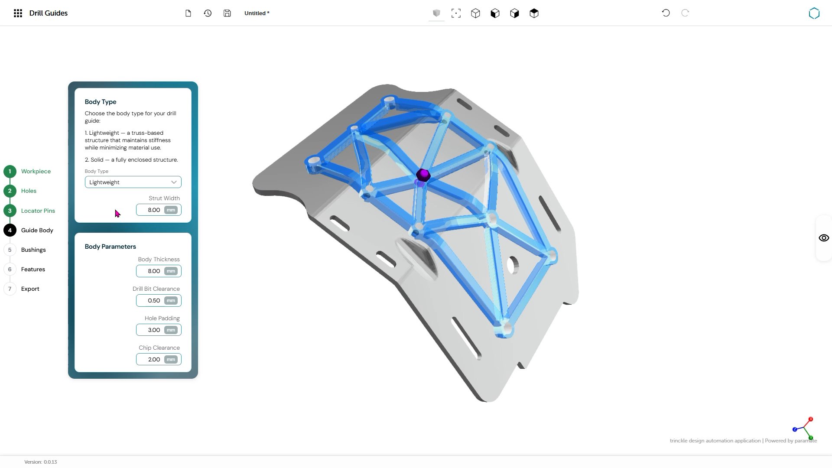832x468 pixels.
Task: Go to the Bushings step
Action: pos(33,250)
